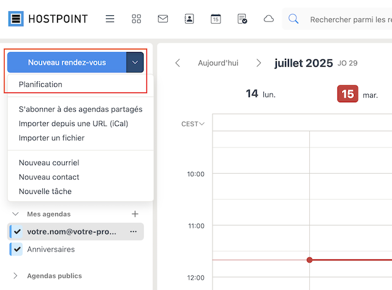This screenshot has width=392, height=290.
Task: Click the '14 lun.' day header
Action: 260,94
